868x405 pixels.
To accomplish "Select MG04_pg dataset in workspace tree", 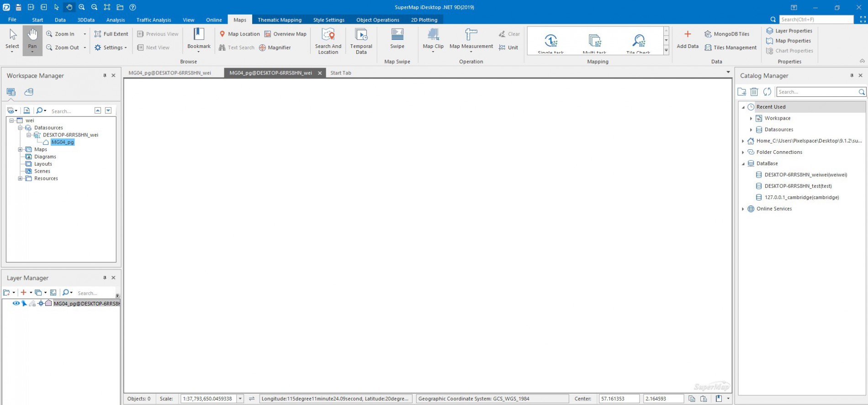I will pyautogui.click(x=63, y=142).
